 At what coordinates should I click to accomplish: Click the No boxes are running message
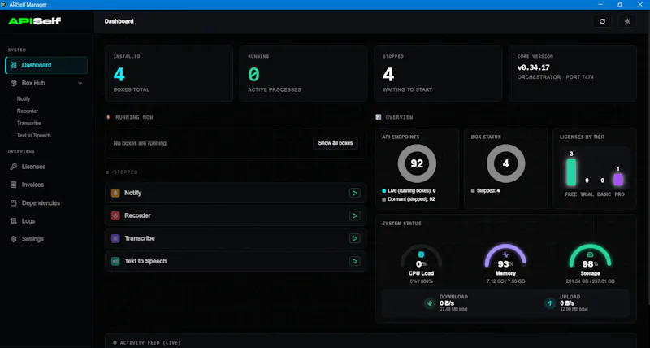(141, 143)
